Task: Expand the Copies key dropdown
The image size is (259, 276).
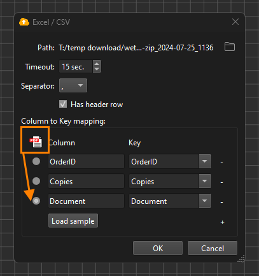Action: (x=205, y=181)
